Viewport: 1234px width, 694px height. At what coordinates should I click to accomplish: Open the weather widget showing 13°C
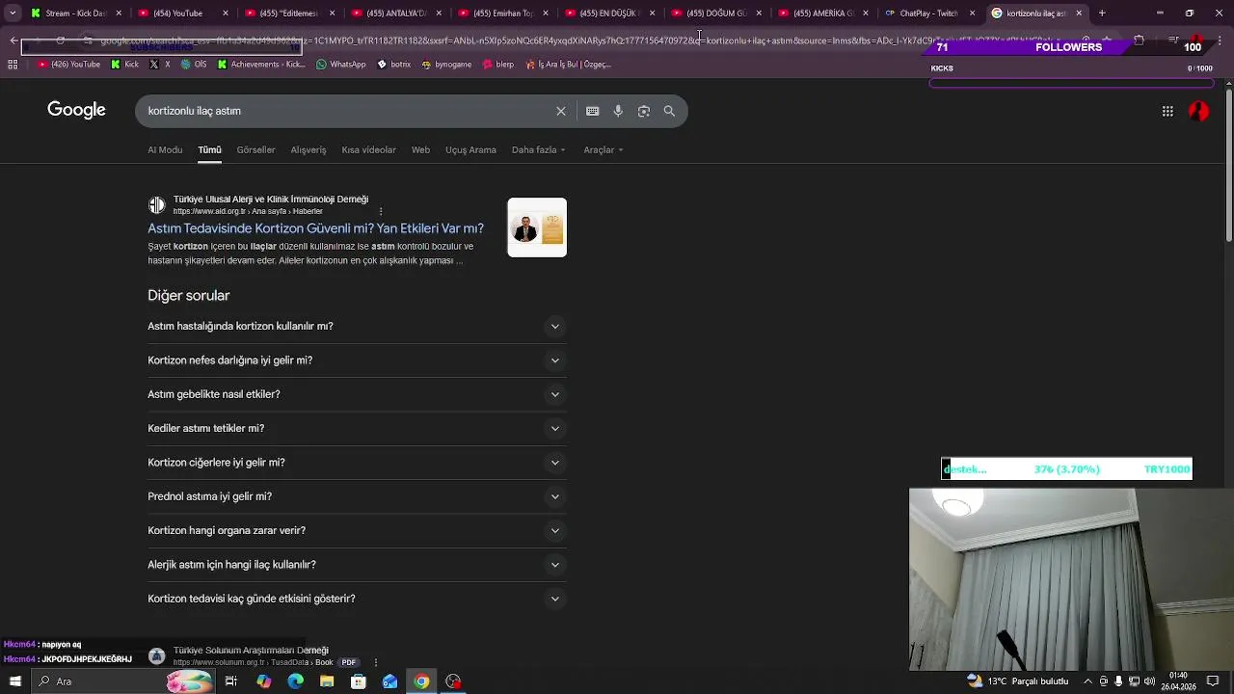click(1019, 681)
